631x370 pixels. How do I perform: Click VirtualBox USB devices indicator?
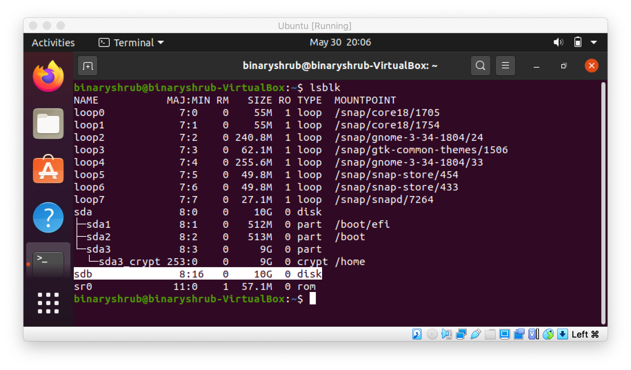click(475, 334)
